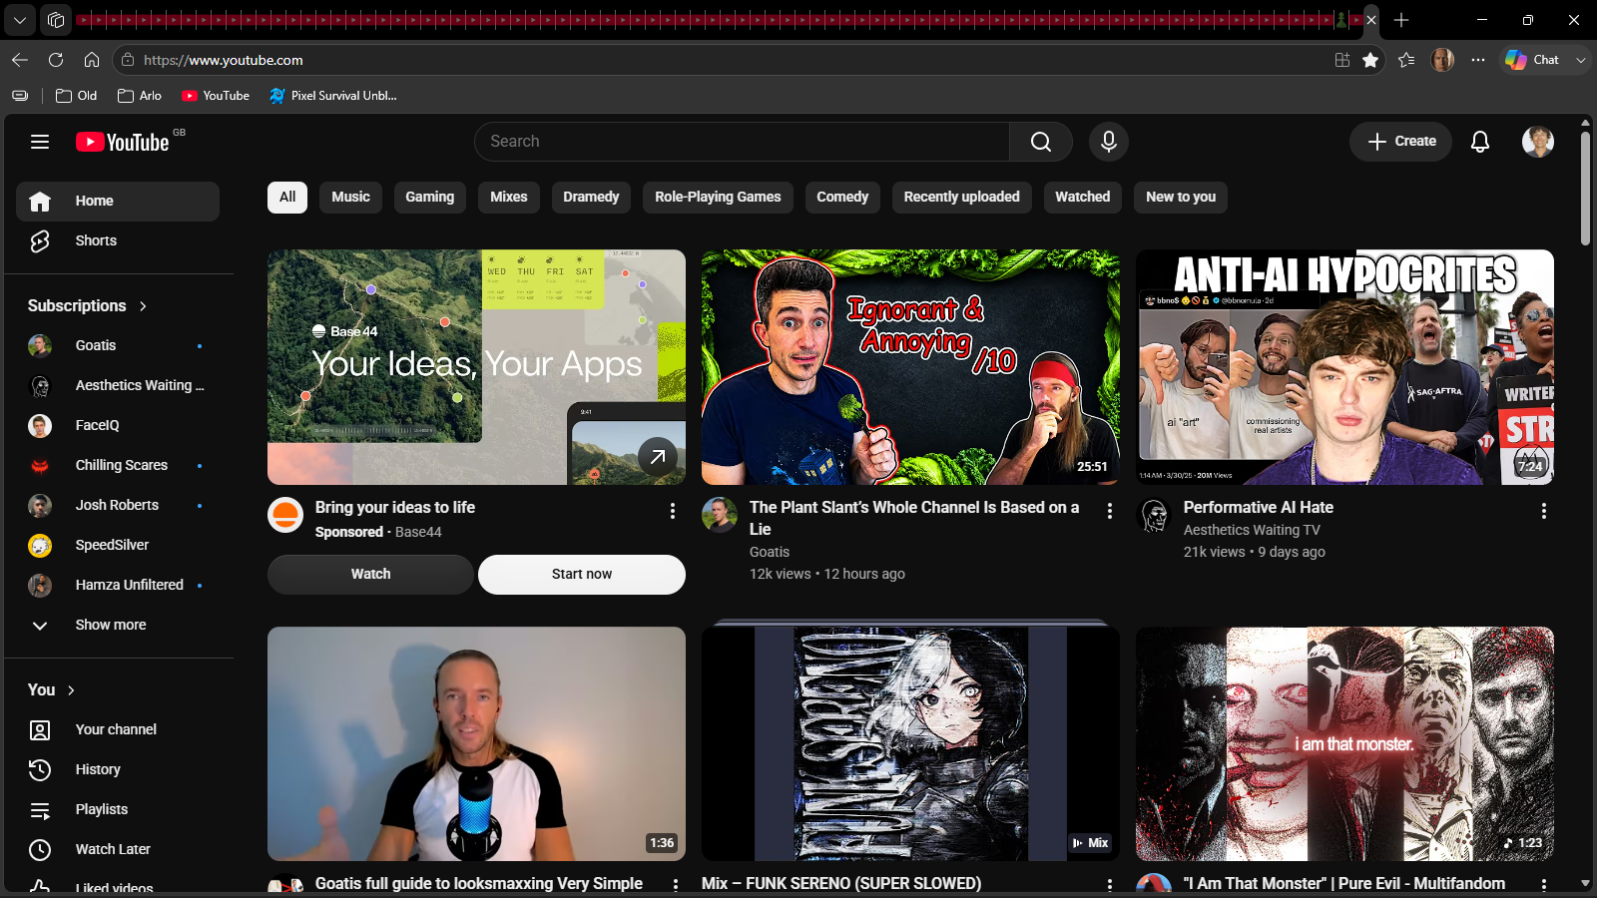Click the Base44 advertiser logo

(x=285, y=515)
